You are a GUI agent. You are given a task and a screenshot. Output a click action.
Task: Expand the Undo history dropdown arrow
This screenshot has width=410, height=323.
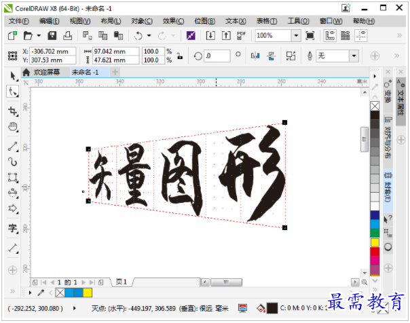(x=149, y=35)
